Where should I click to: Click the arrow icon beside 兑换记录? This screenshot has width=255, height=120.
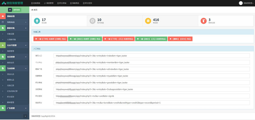pyautogui.click(x=3, y=85)
